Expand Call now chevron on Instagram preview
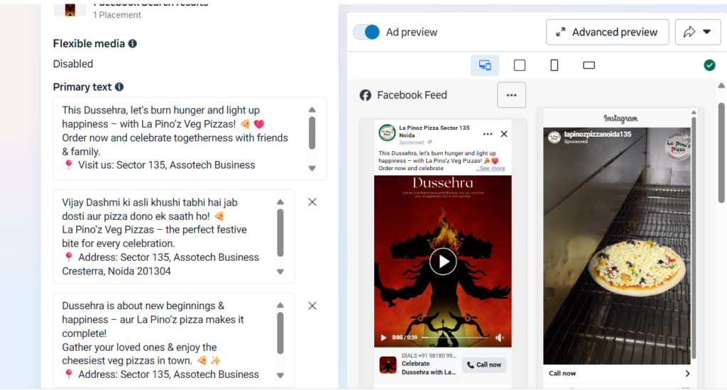 tap(687, 374)
